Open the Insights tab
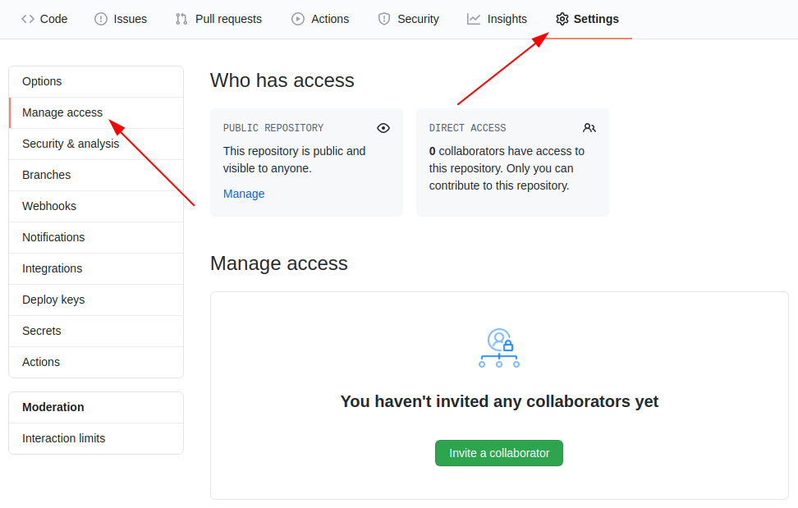798x508 pixels. [507, 19]
